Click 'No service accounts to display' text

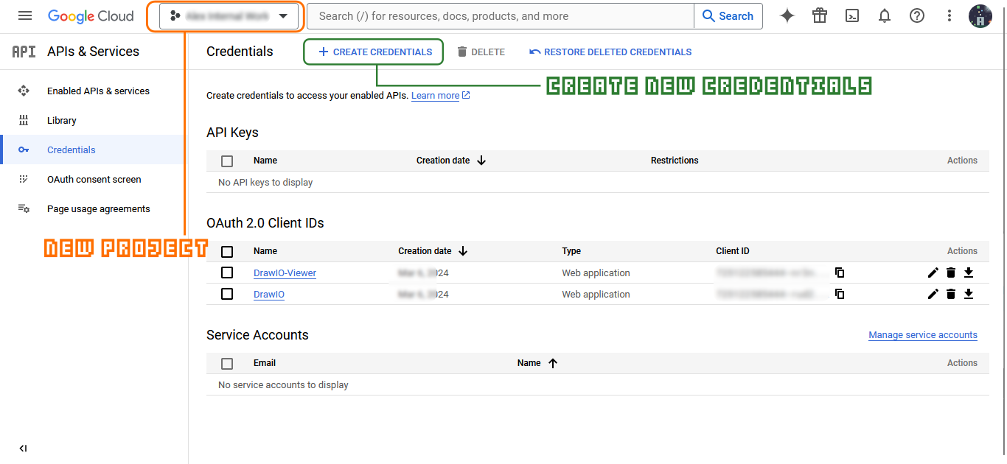(x=283, y=384)
